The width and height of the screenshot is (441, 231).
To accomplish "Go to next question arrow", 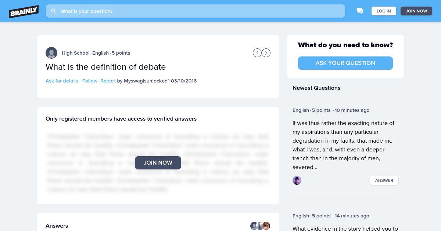I will pos(266,53).
